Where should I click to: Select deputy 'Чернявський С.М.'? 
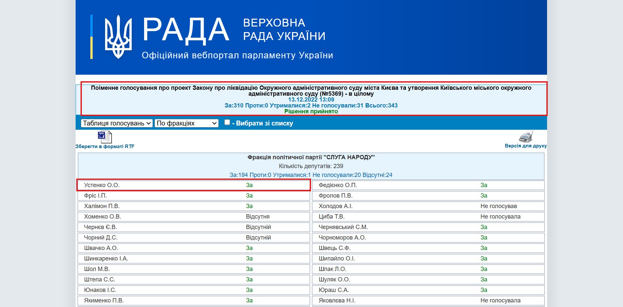343,227
